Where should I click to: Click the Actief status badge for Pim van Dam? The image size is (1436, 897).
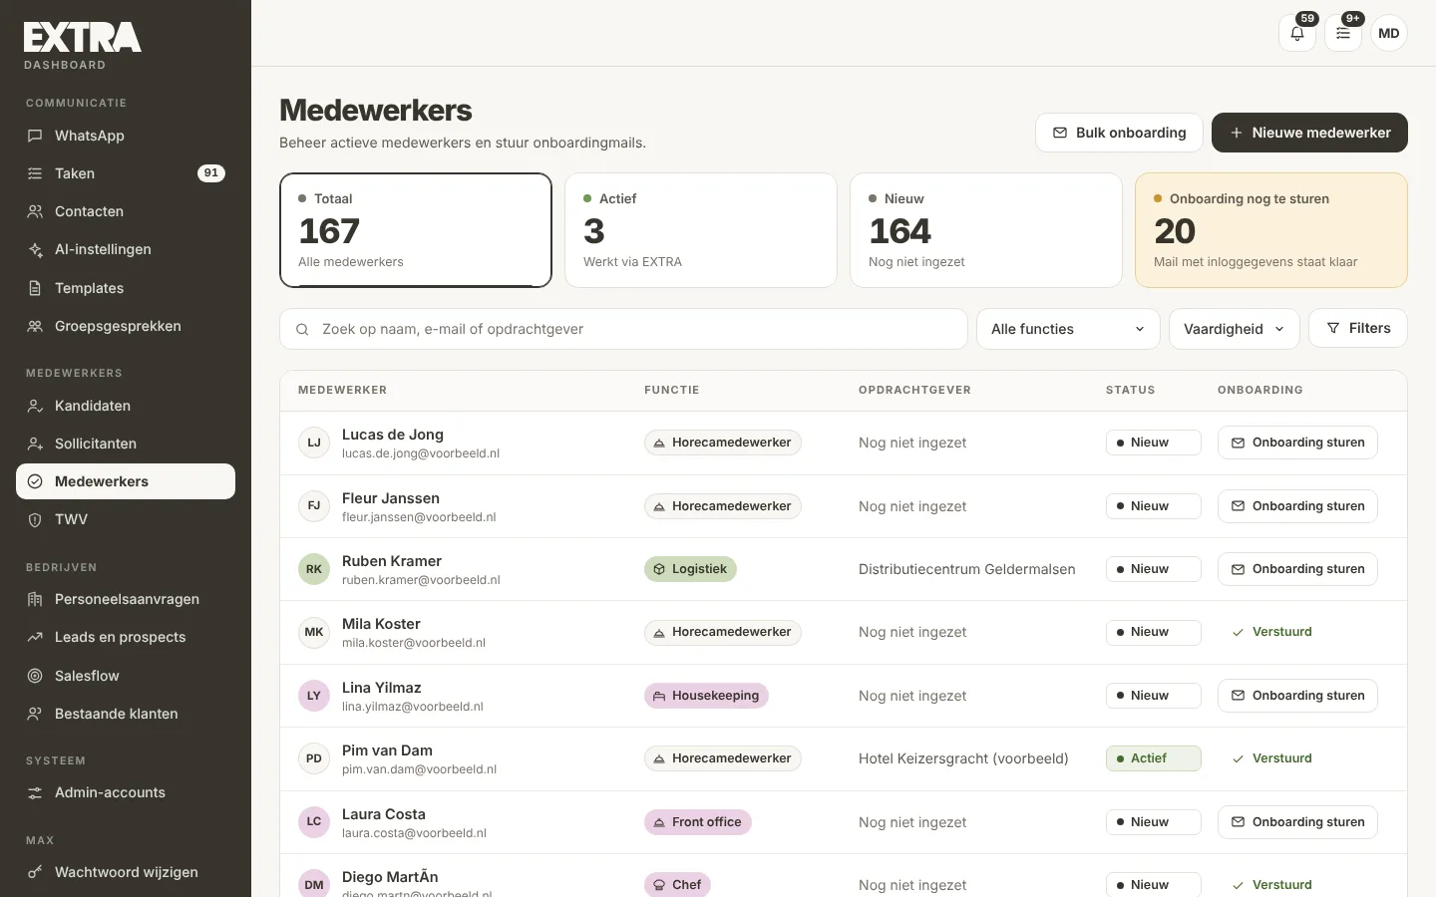pos(1153,758)
